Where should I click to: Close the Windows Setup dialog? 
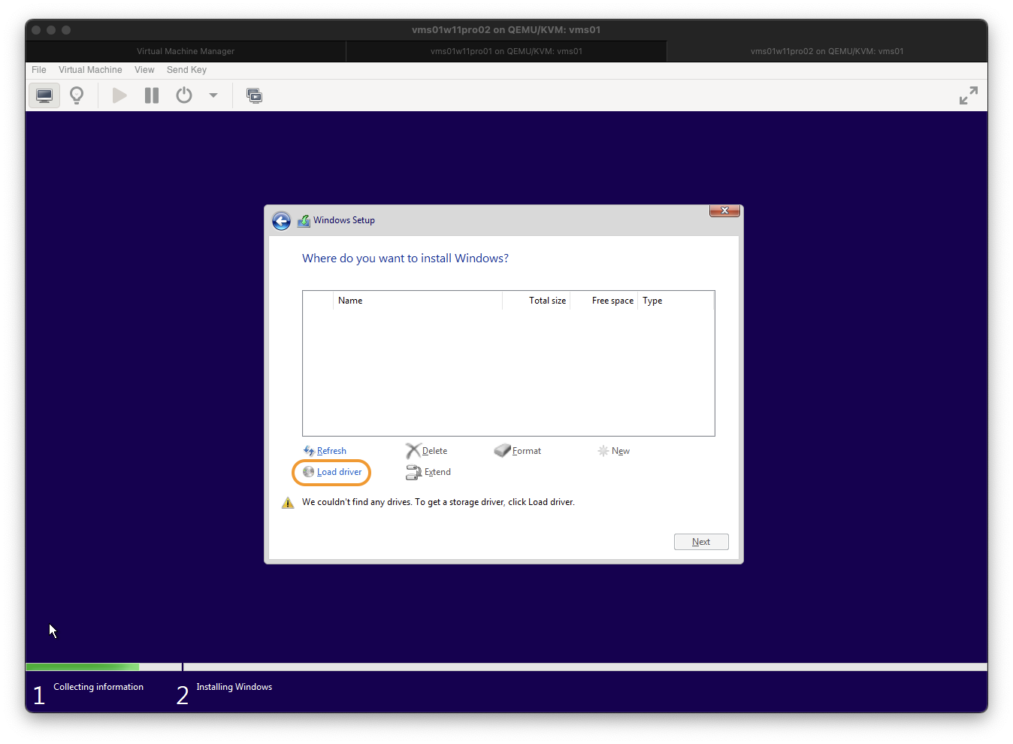tap(725, 211)
